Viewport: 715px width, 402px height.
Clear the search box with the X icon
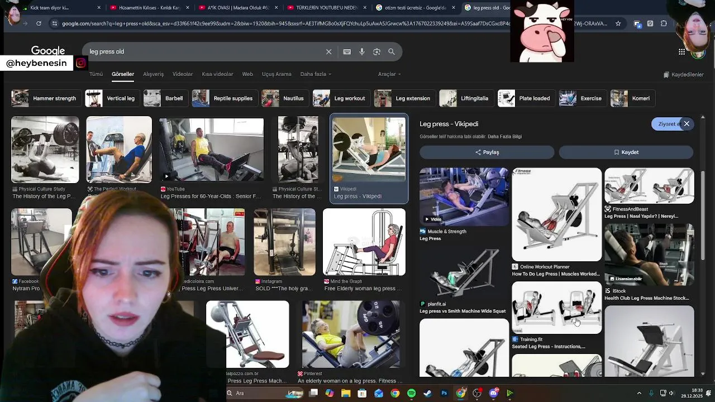click(x=328, y=52)
